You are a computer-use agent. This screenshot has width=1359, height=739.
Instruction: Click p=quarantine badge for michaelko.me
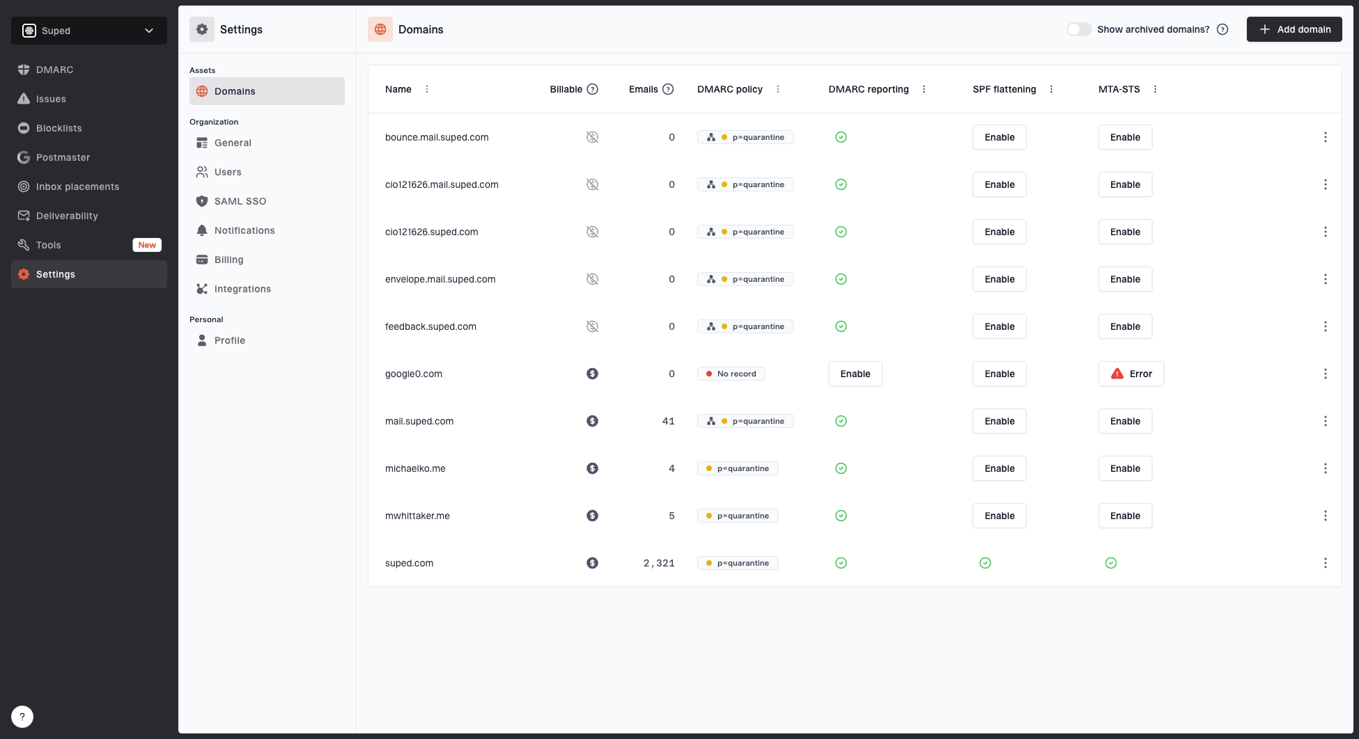point(738,468)
